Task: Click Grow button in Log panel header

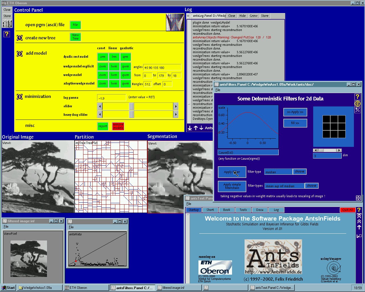Action: pos(253,16)
